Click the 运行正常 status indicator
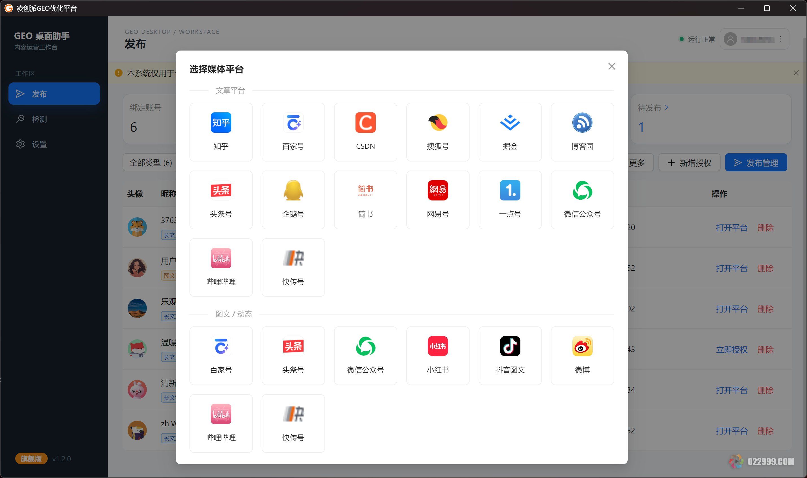This screenshot has width=807, height=478. 697,39
